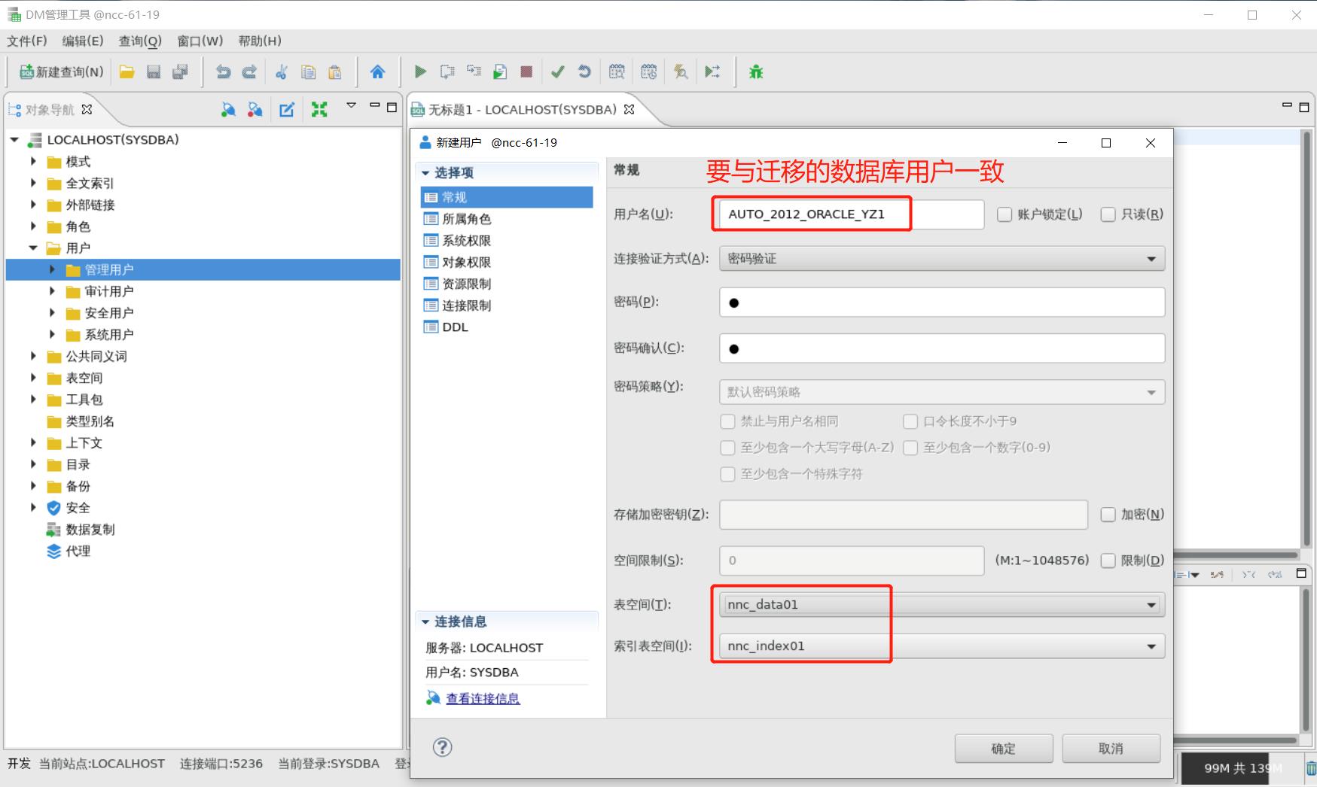This screenshot has width=1317, height=787.
Task: Click the green Debug bug icon
Action: tap(756, 72)
